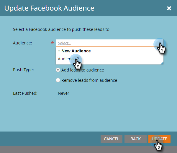
Task: Select Add leads to audience radio
Action: [58, 70]
